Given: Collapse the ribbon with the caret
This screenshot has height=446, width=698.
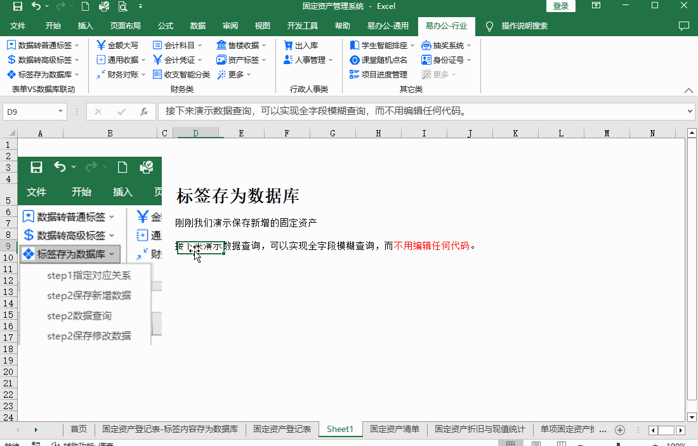Looking at the screenshot, I should tap(688, 90).
